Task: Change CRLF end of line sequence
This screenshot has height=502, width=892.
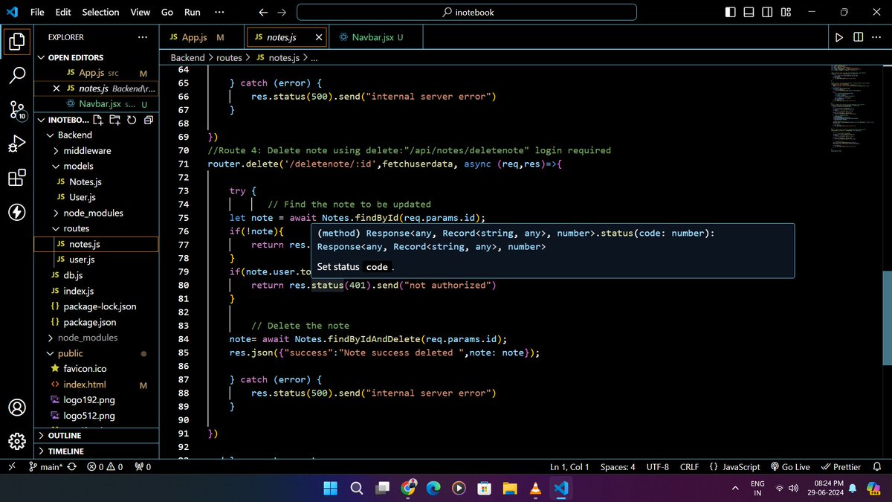Action: [x=689, y=467]
